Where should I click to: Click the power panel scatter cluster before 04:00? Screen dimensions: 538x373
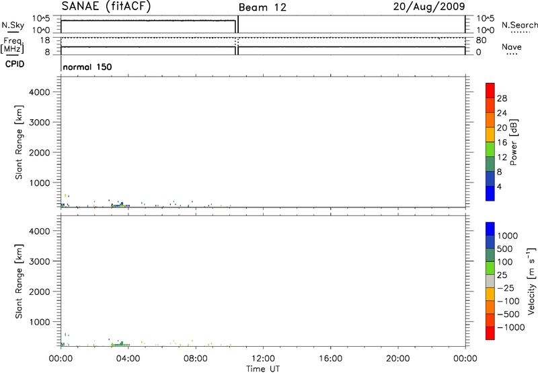(x=120, y=205)
